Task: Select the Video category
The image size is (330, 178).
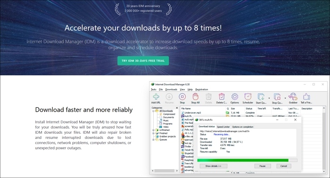Action: pyautogui.click(x=166, y=127)
